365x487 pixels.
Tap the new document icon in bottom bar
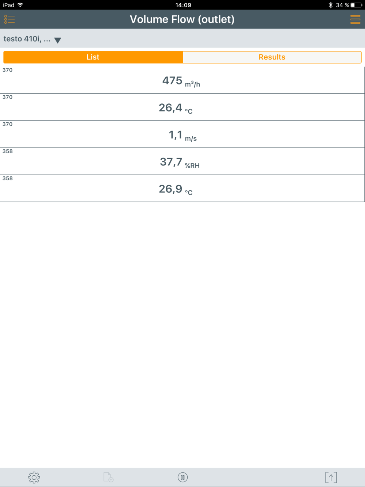[108, 477]
